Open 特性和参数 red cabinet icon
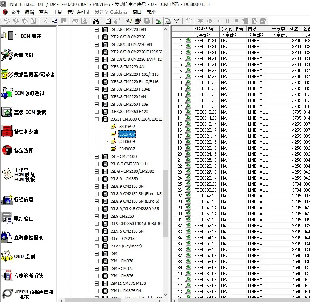 click(x=7, y=131)
